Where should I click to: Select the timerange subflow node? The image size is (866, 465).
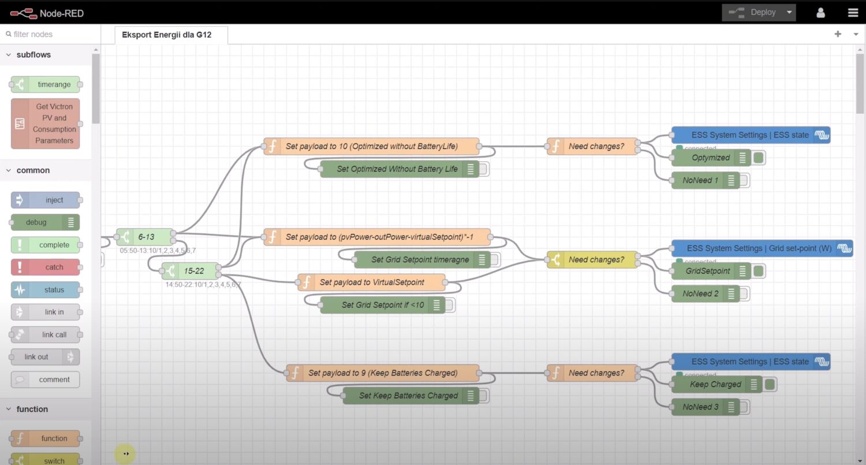(x=46, y=84)
